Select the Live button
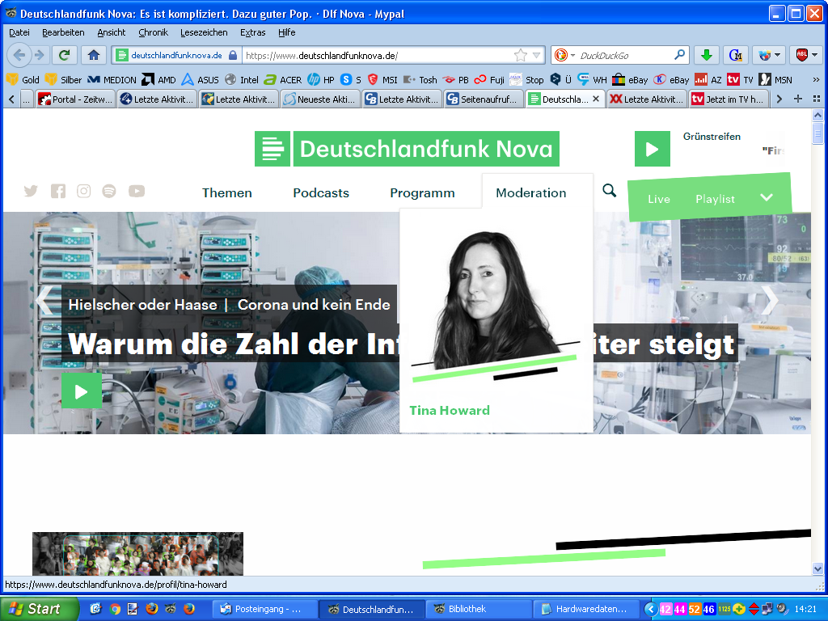This screenshot has width=828, height=621. tap(658, 199)
